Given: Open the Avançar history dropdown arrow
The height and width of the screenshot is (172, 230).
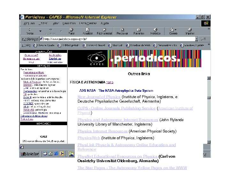Looking at the screenshot, I should pyautogui.click(x=61, y=31).
